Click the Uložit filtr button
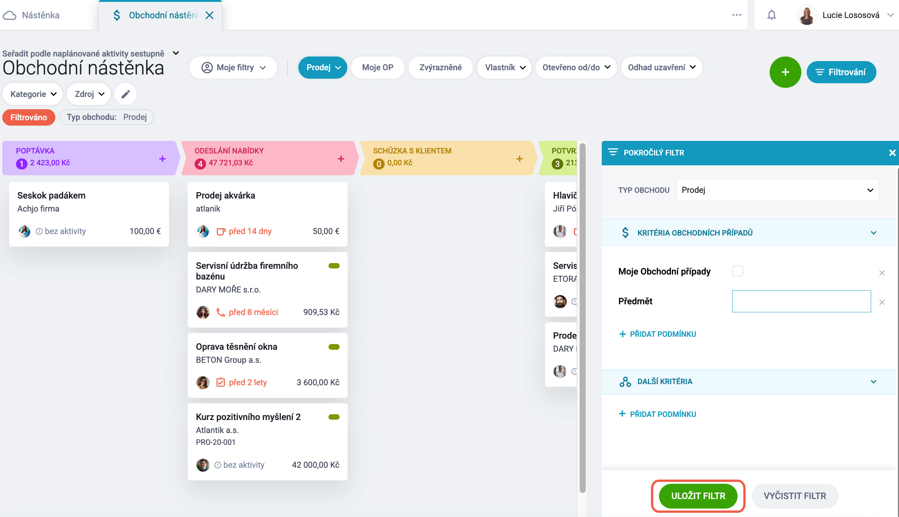 [698, 496]
